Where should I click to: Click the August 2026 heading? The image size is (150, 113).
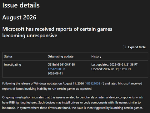19,17
